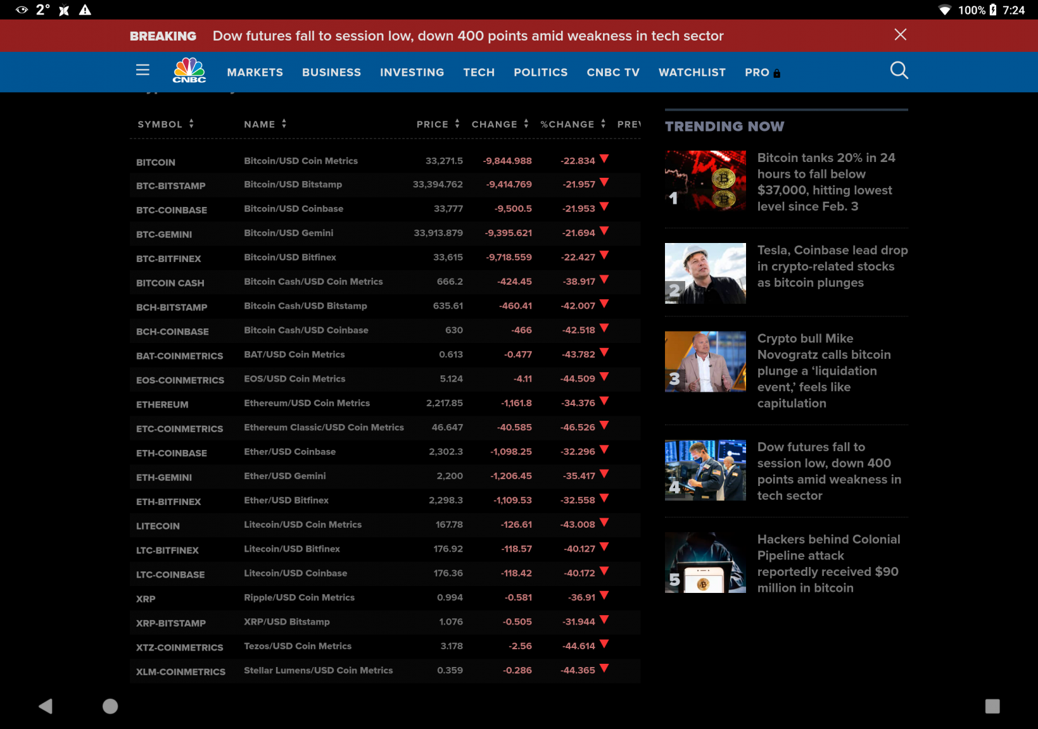Screen dimensions: 1038x729
Task: Sort table by Name column
Action: click(x=265, y=124)
